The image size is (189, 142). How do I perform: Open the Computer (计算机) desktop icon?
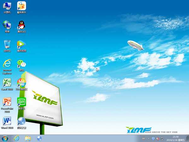click(x=7, y=8)
